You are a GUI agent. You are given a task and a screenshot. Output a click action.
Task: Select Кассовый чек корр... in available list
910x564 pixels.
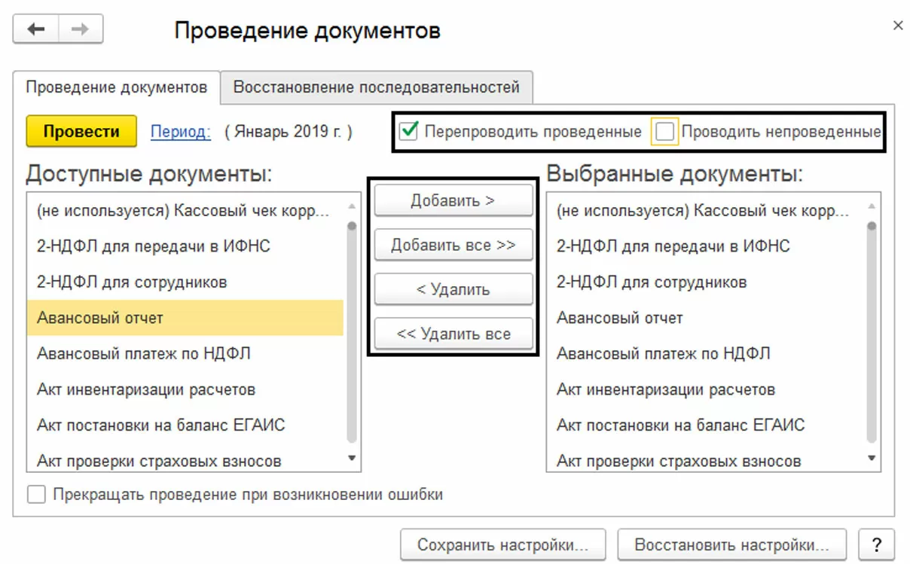(x=185, y=211)
